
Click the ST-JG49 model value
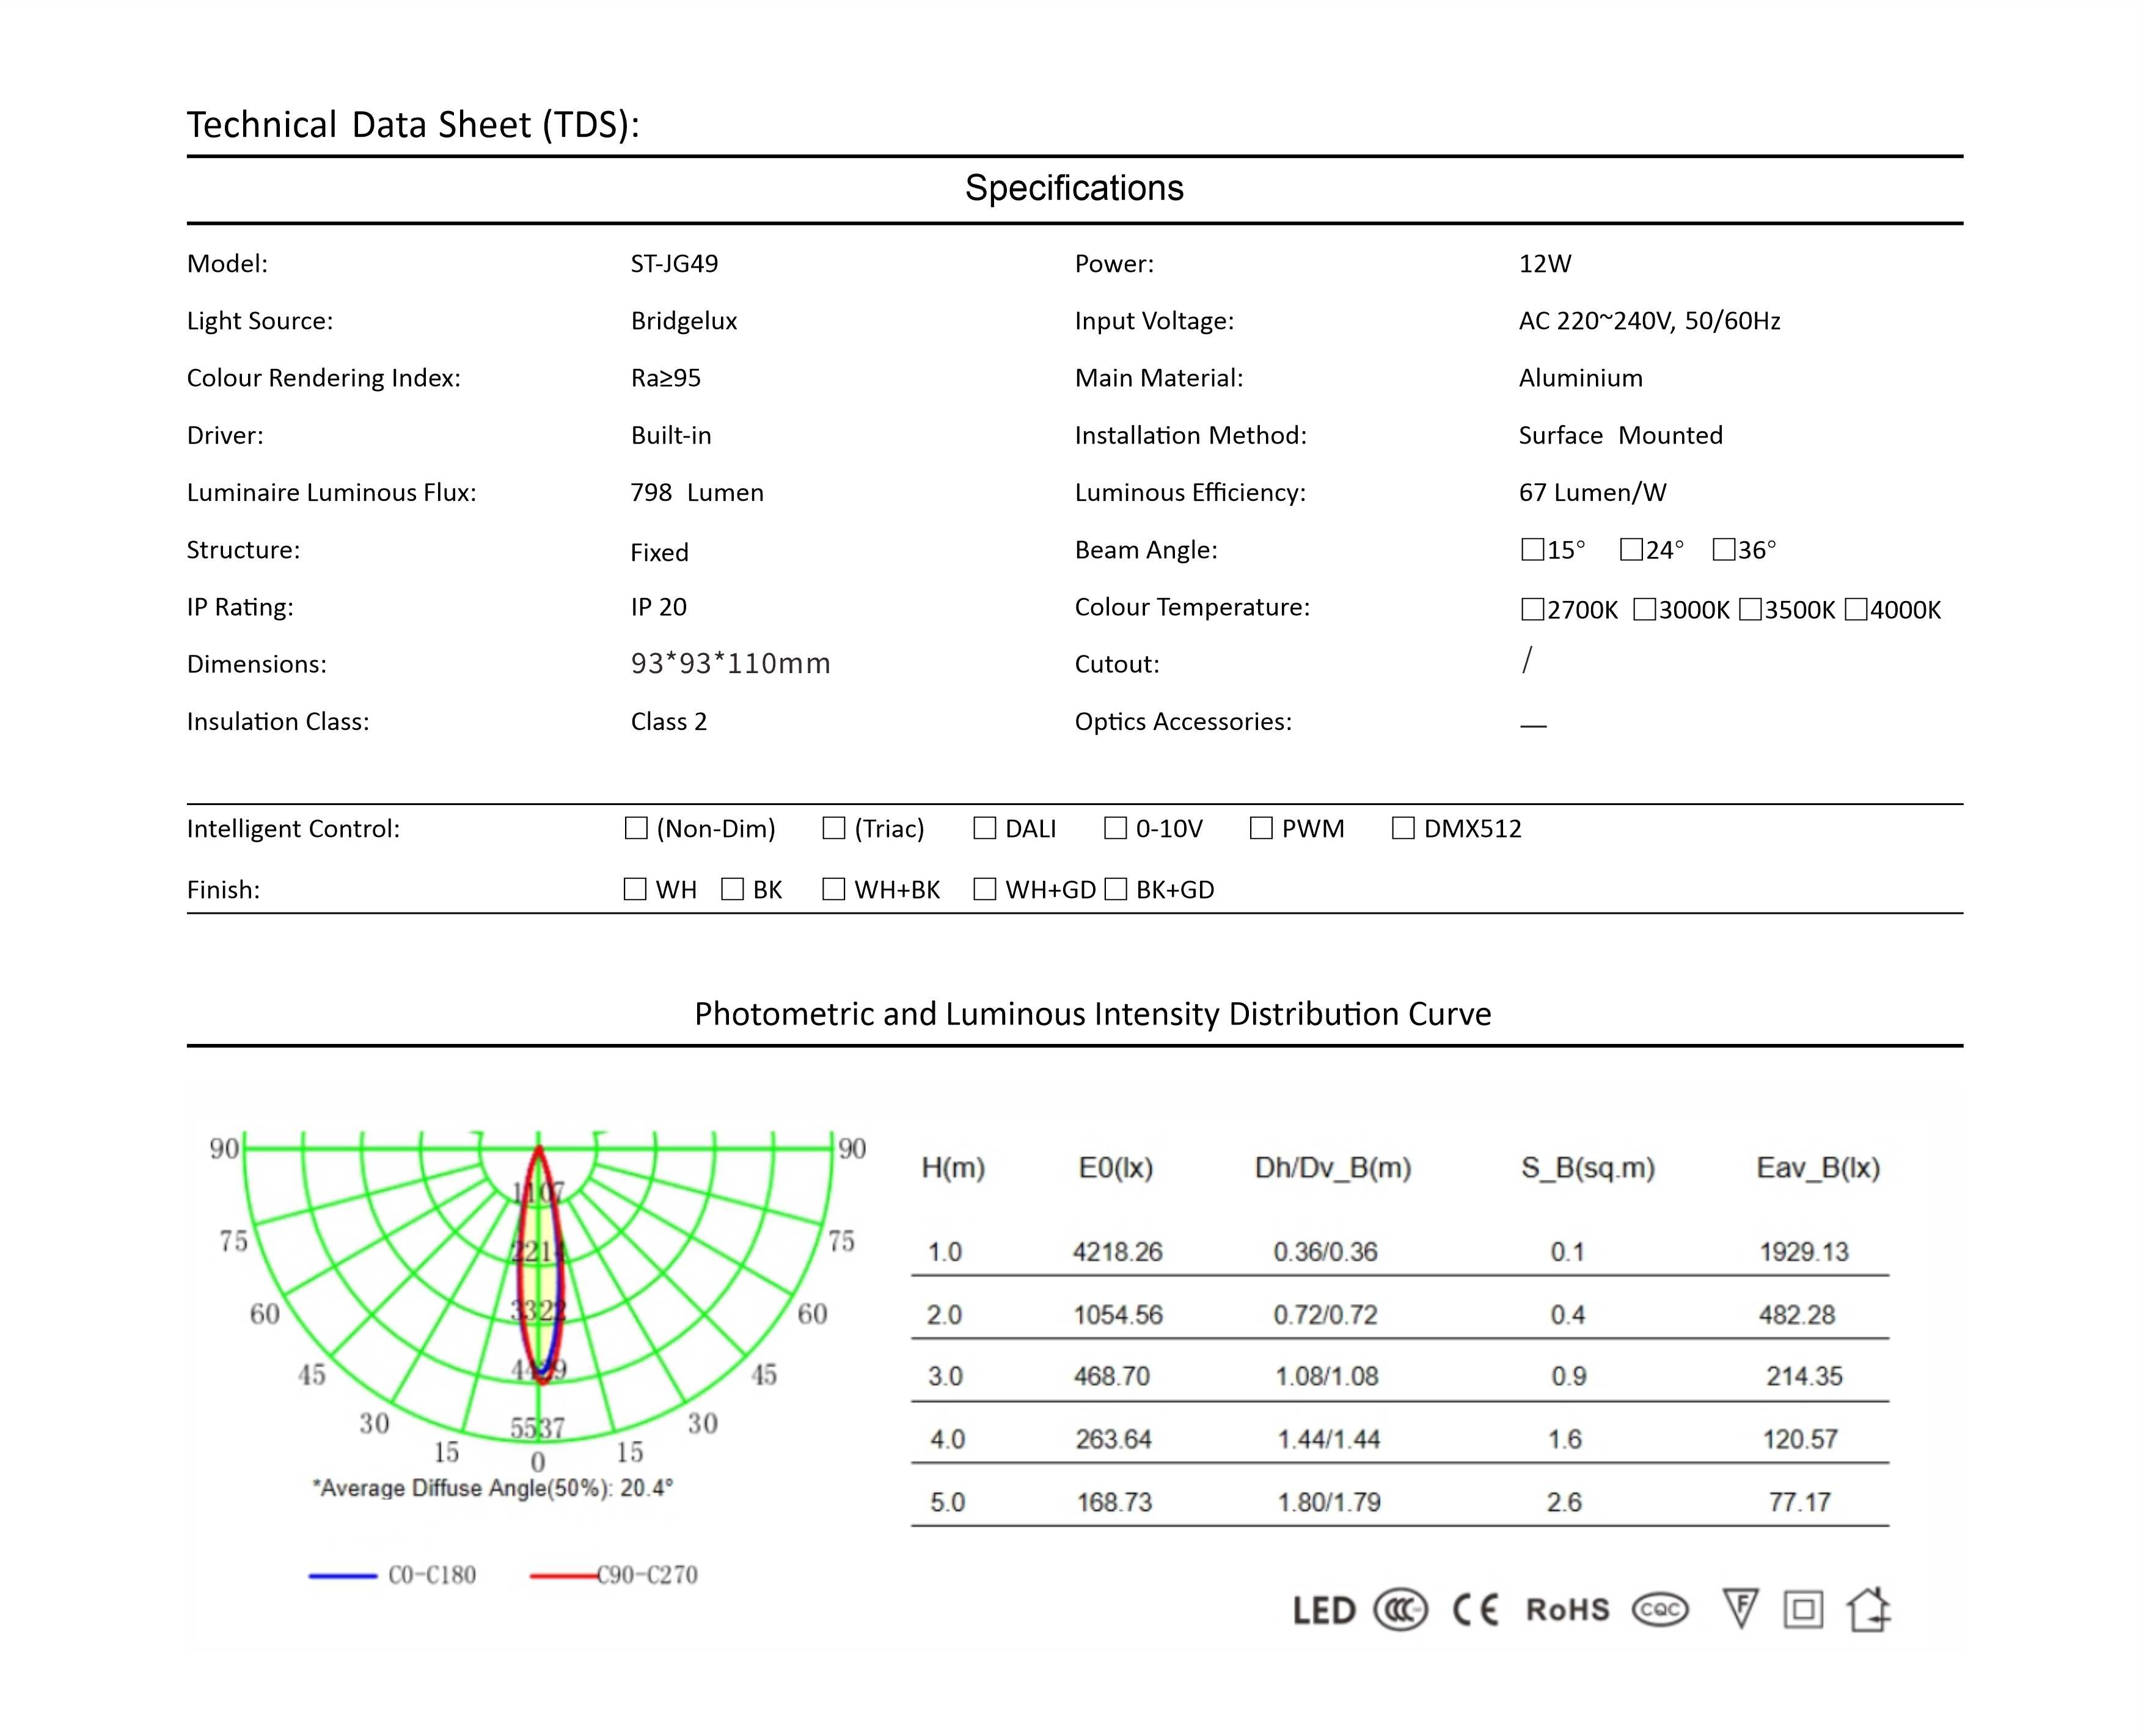click(674, 264)
